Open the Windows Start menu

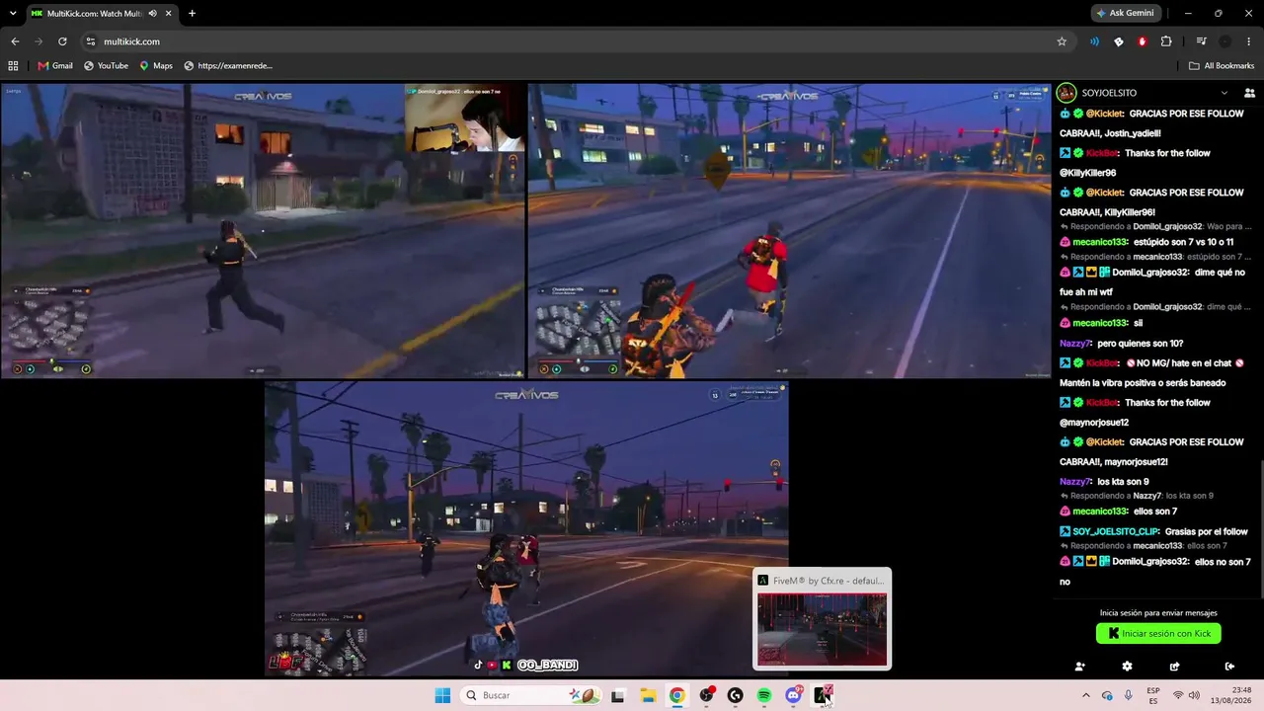442,695
